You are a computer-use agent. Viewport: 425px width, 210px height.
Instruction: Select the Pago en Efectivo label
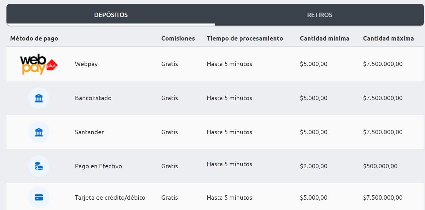98,166
